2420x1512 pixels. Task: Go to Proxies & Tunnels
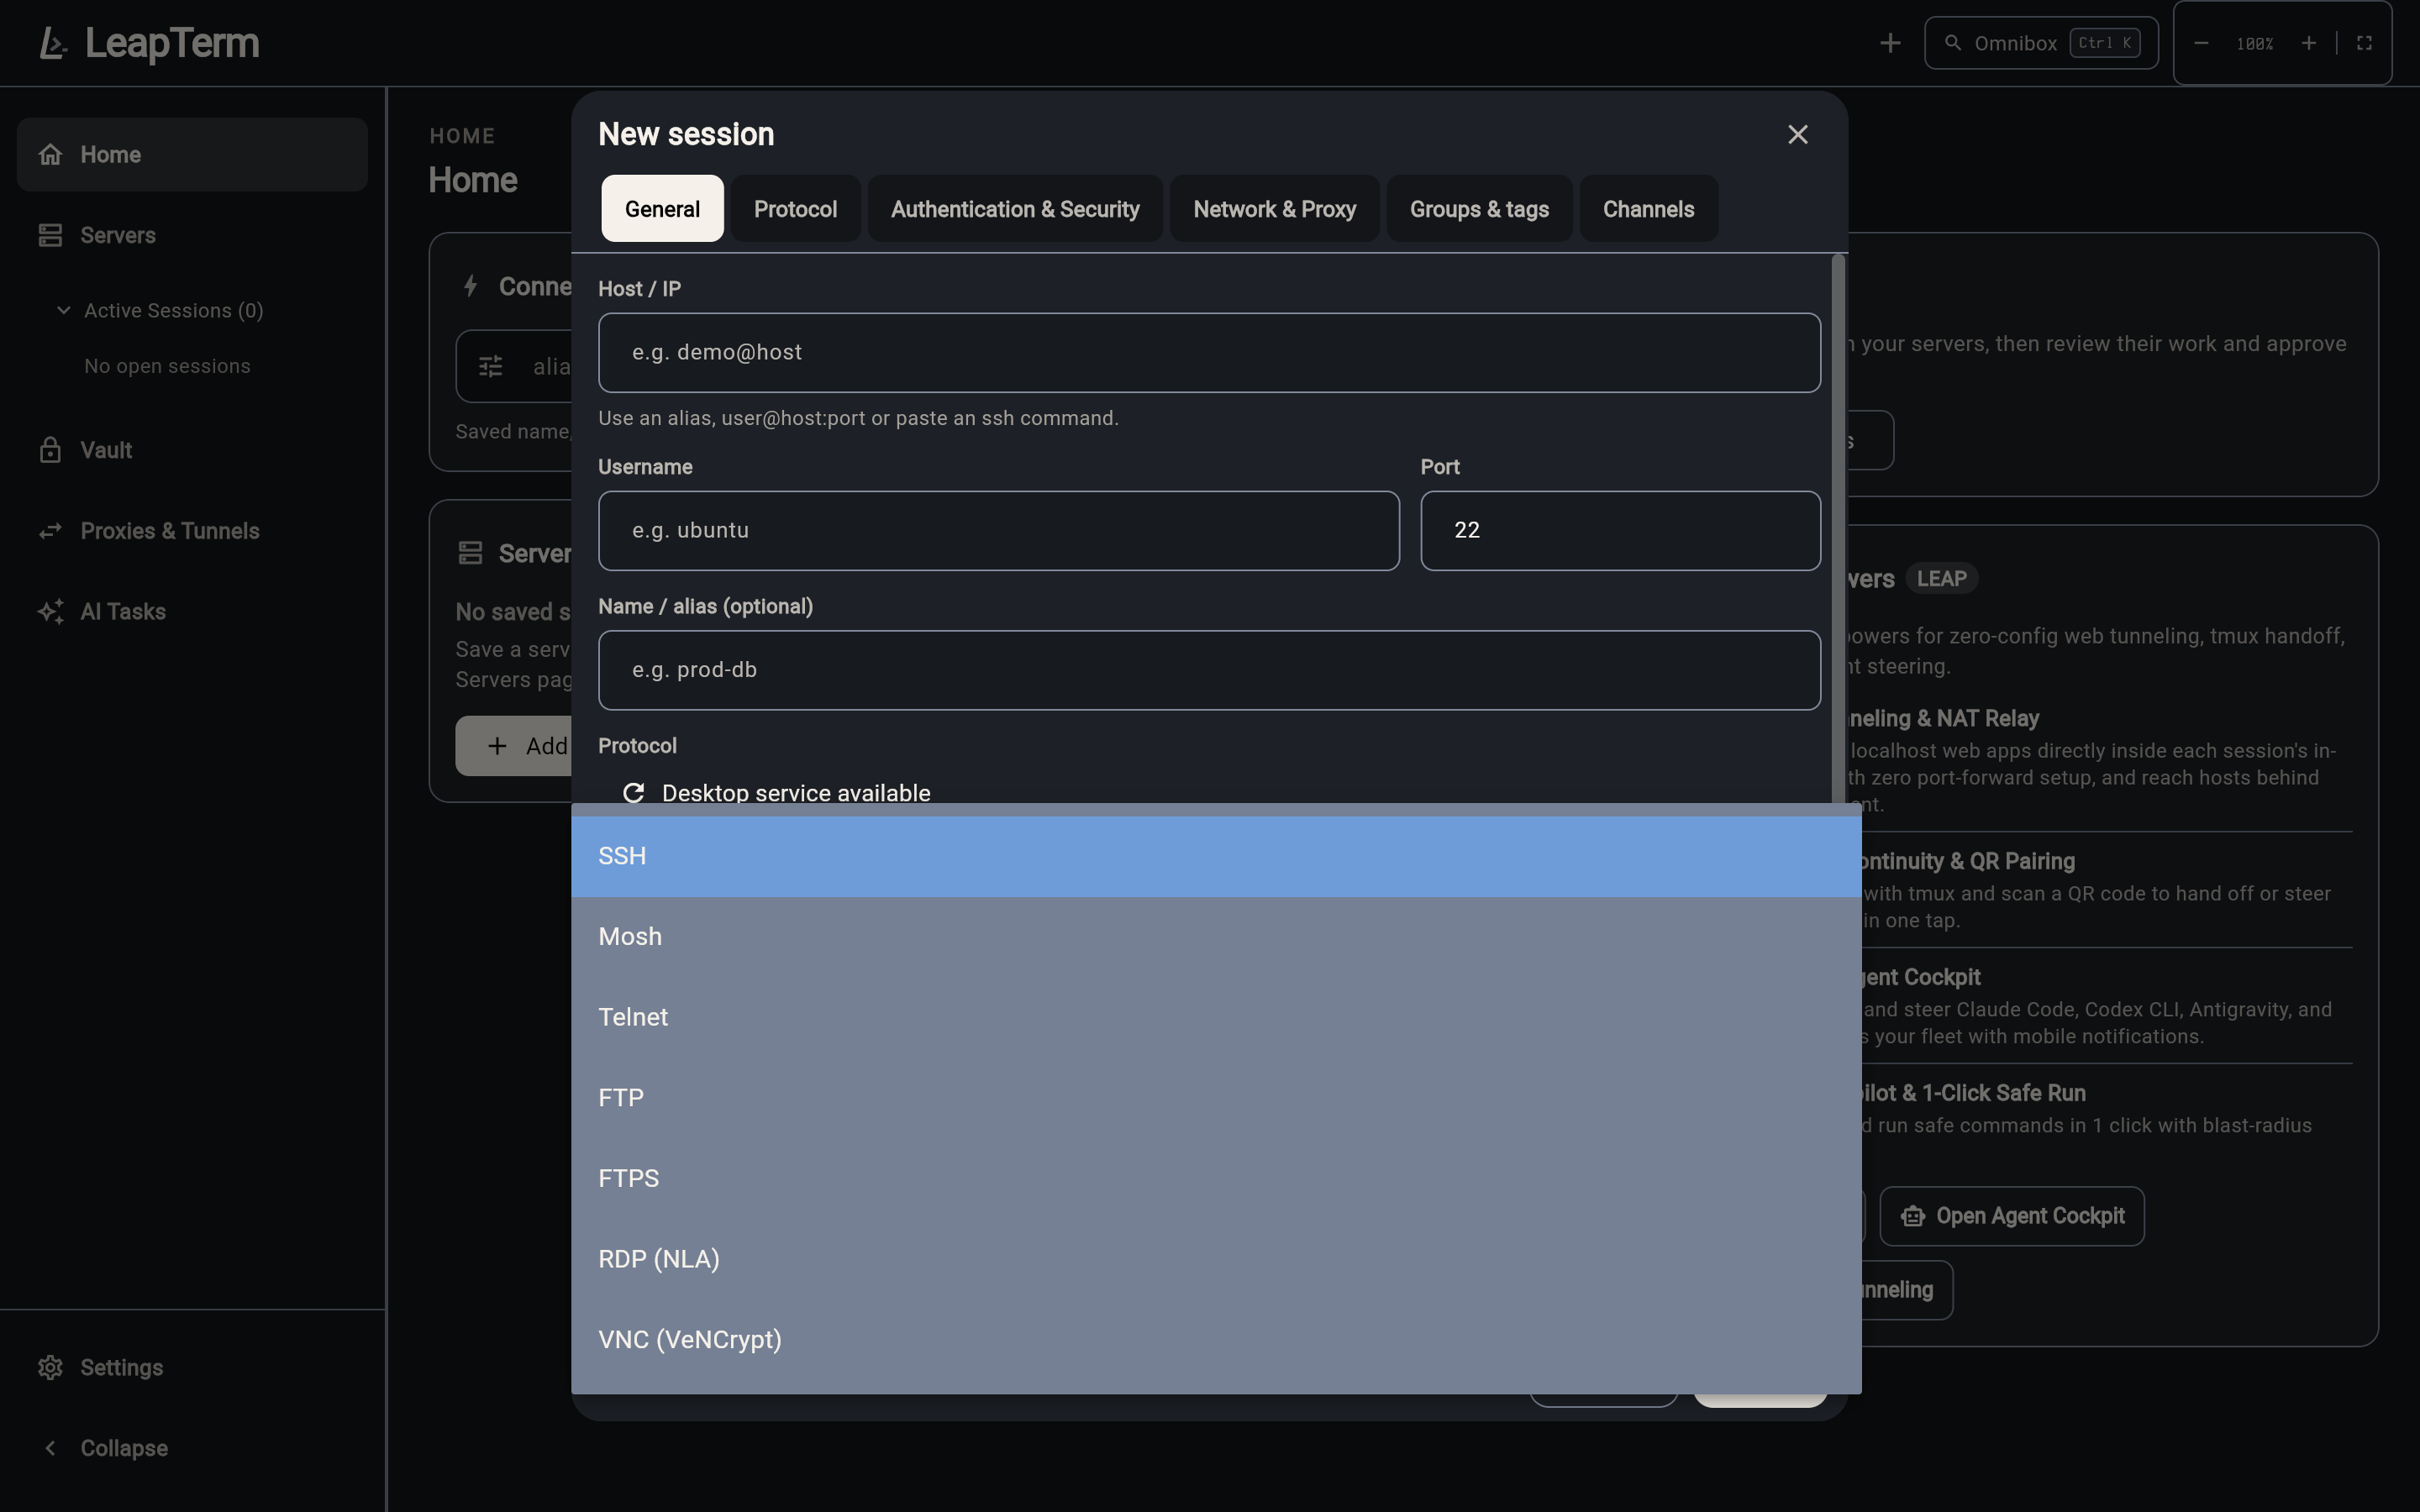point(192,531)
